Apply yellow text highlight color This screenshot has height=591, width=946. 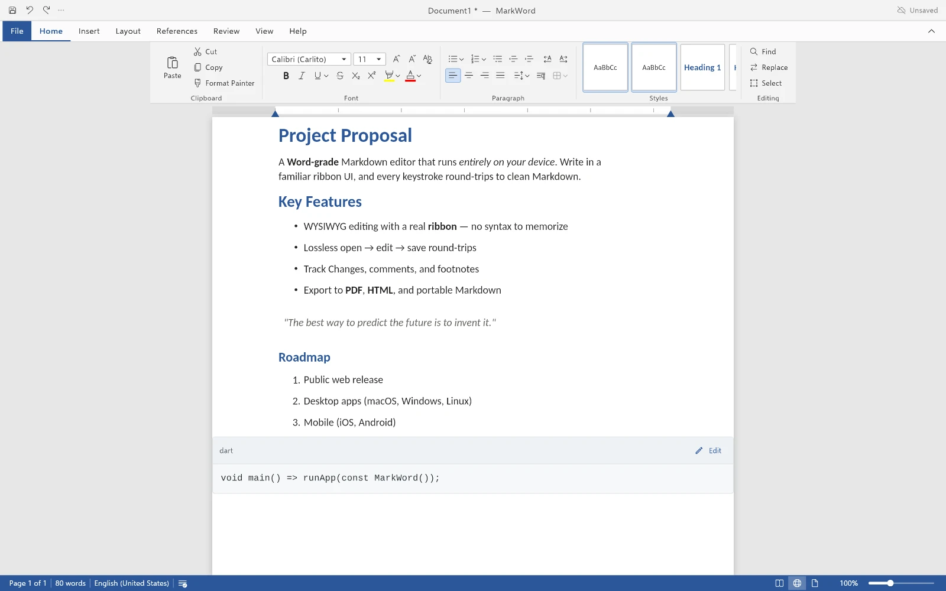389,76
